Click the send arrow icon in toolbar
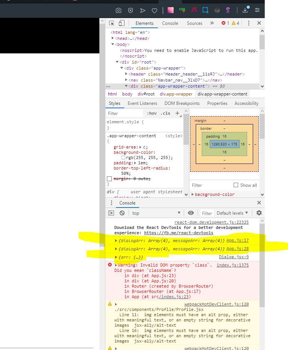This screenshot has height=350, width=288. 142,11
